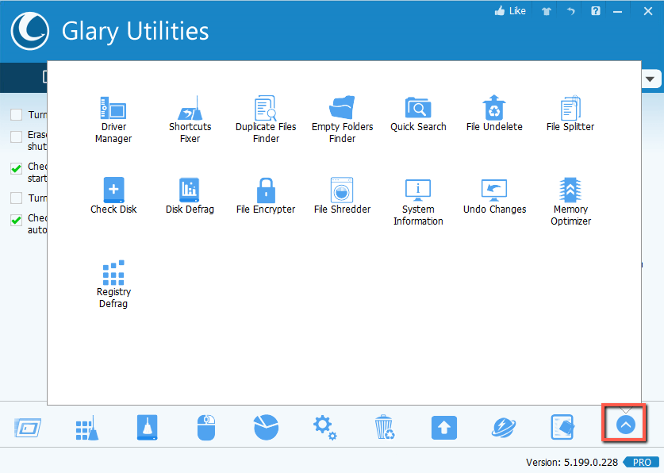
Task: Uncheck the 'Check' auto checkbox
Action: 16,220
